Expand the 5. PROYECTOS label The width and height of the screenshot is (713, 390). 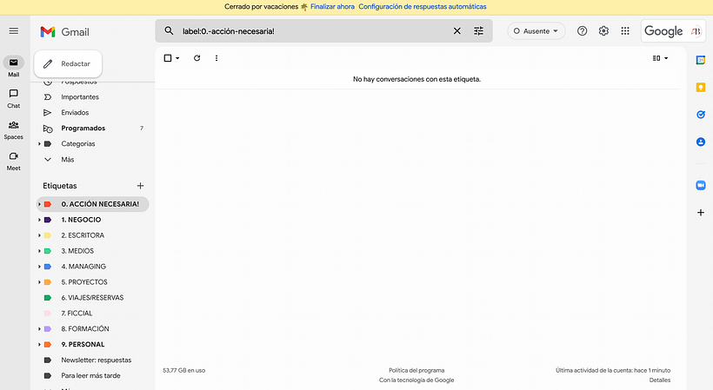click(x=39, y=282)
